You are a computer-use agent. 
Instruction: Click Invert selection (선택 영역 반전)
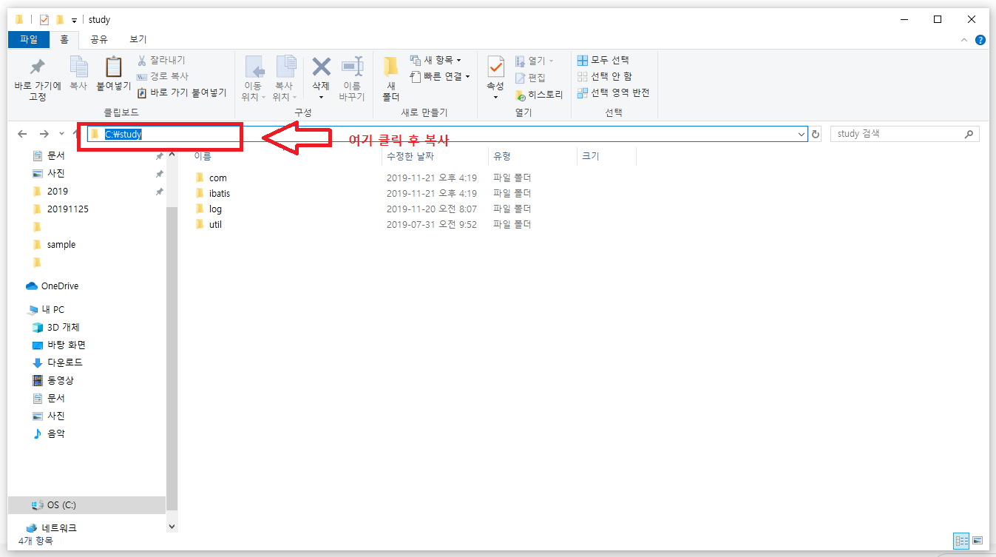click(x=614, y=92)
